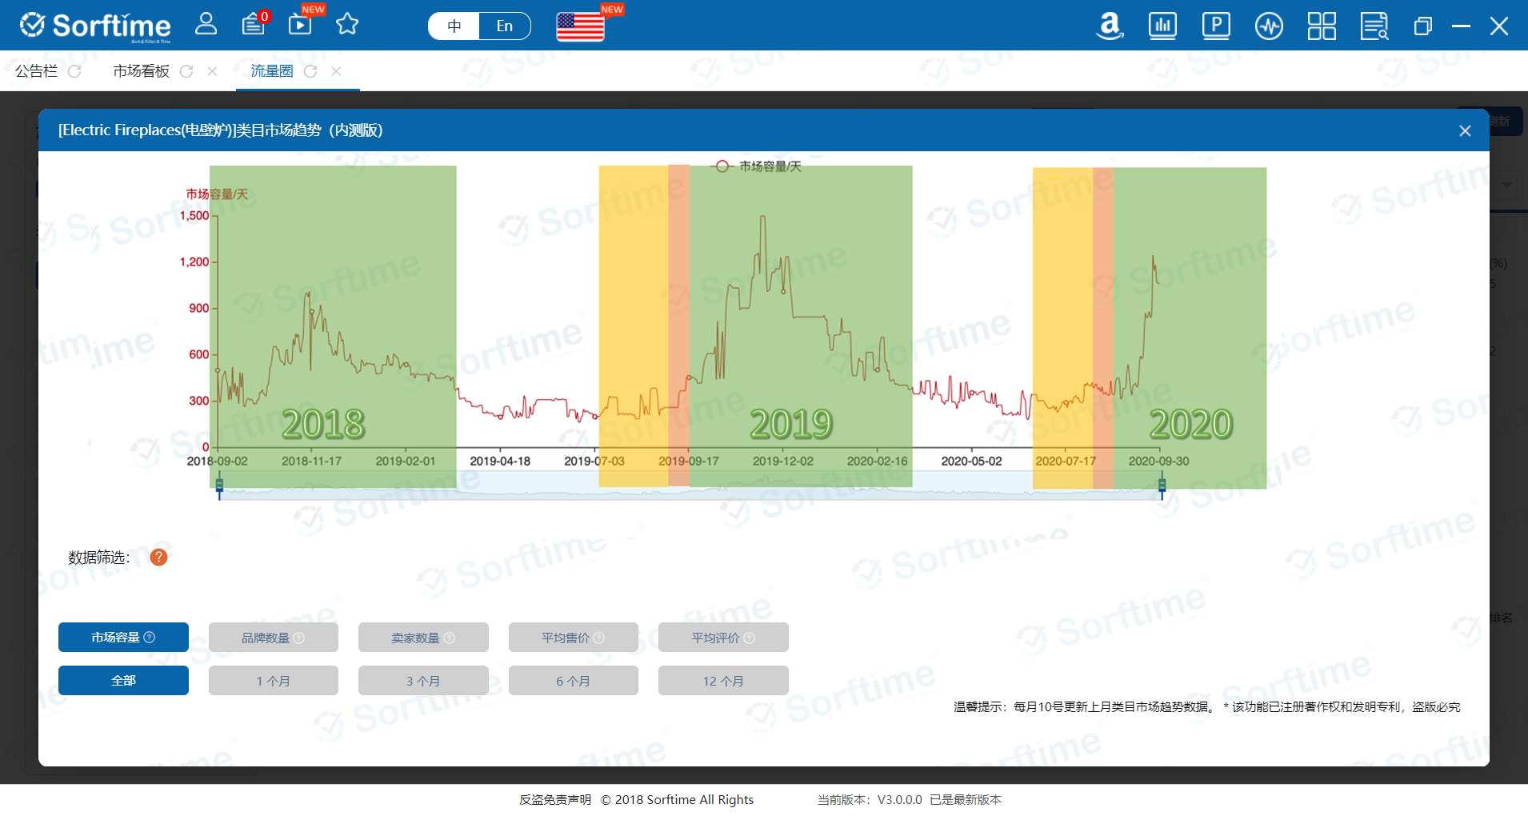Select the 全部 time range button

[123, 680]
